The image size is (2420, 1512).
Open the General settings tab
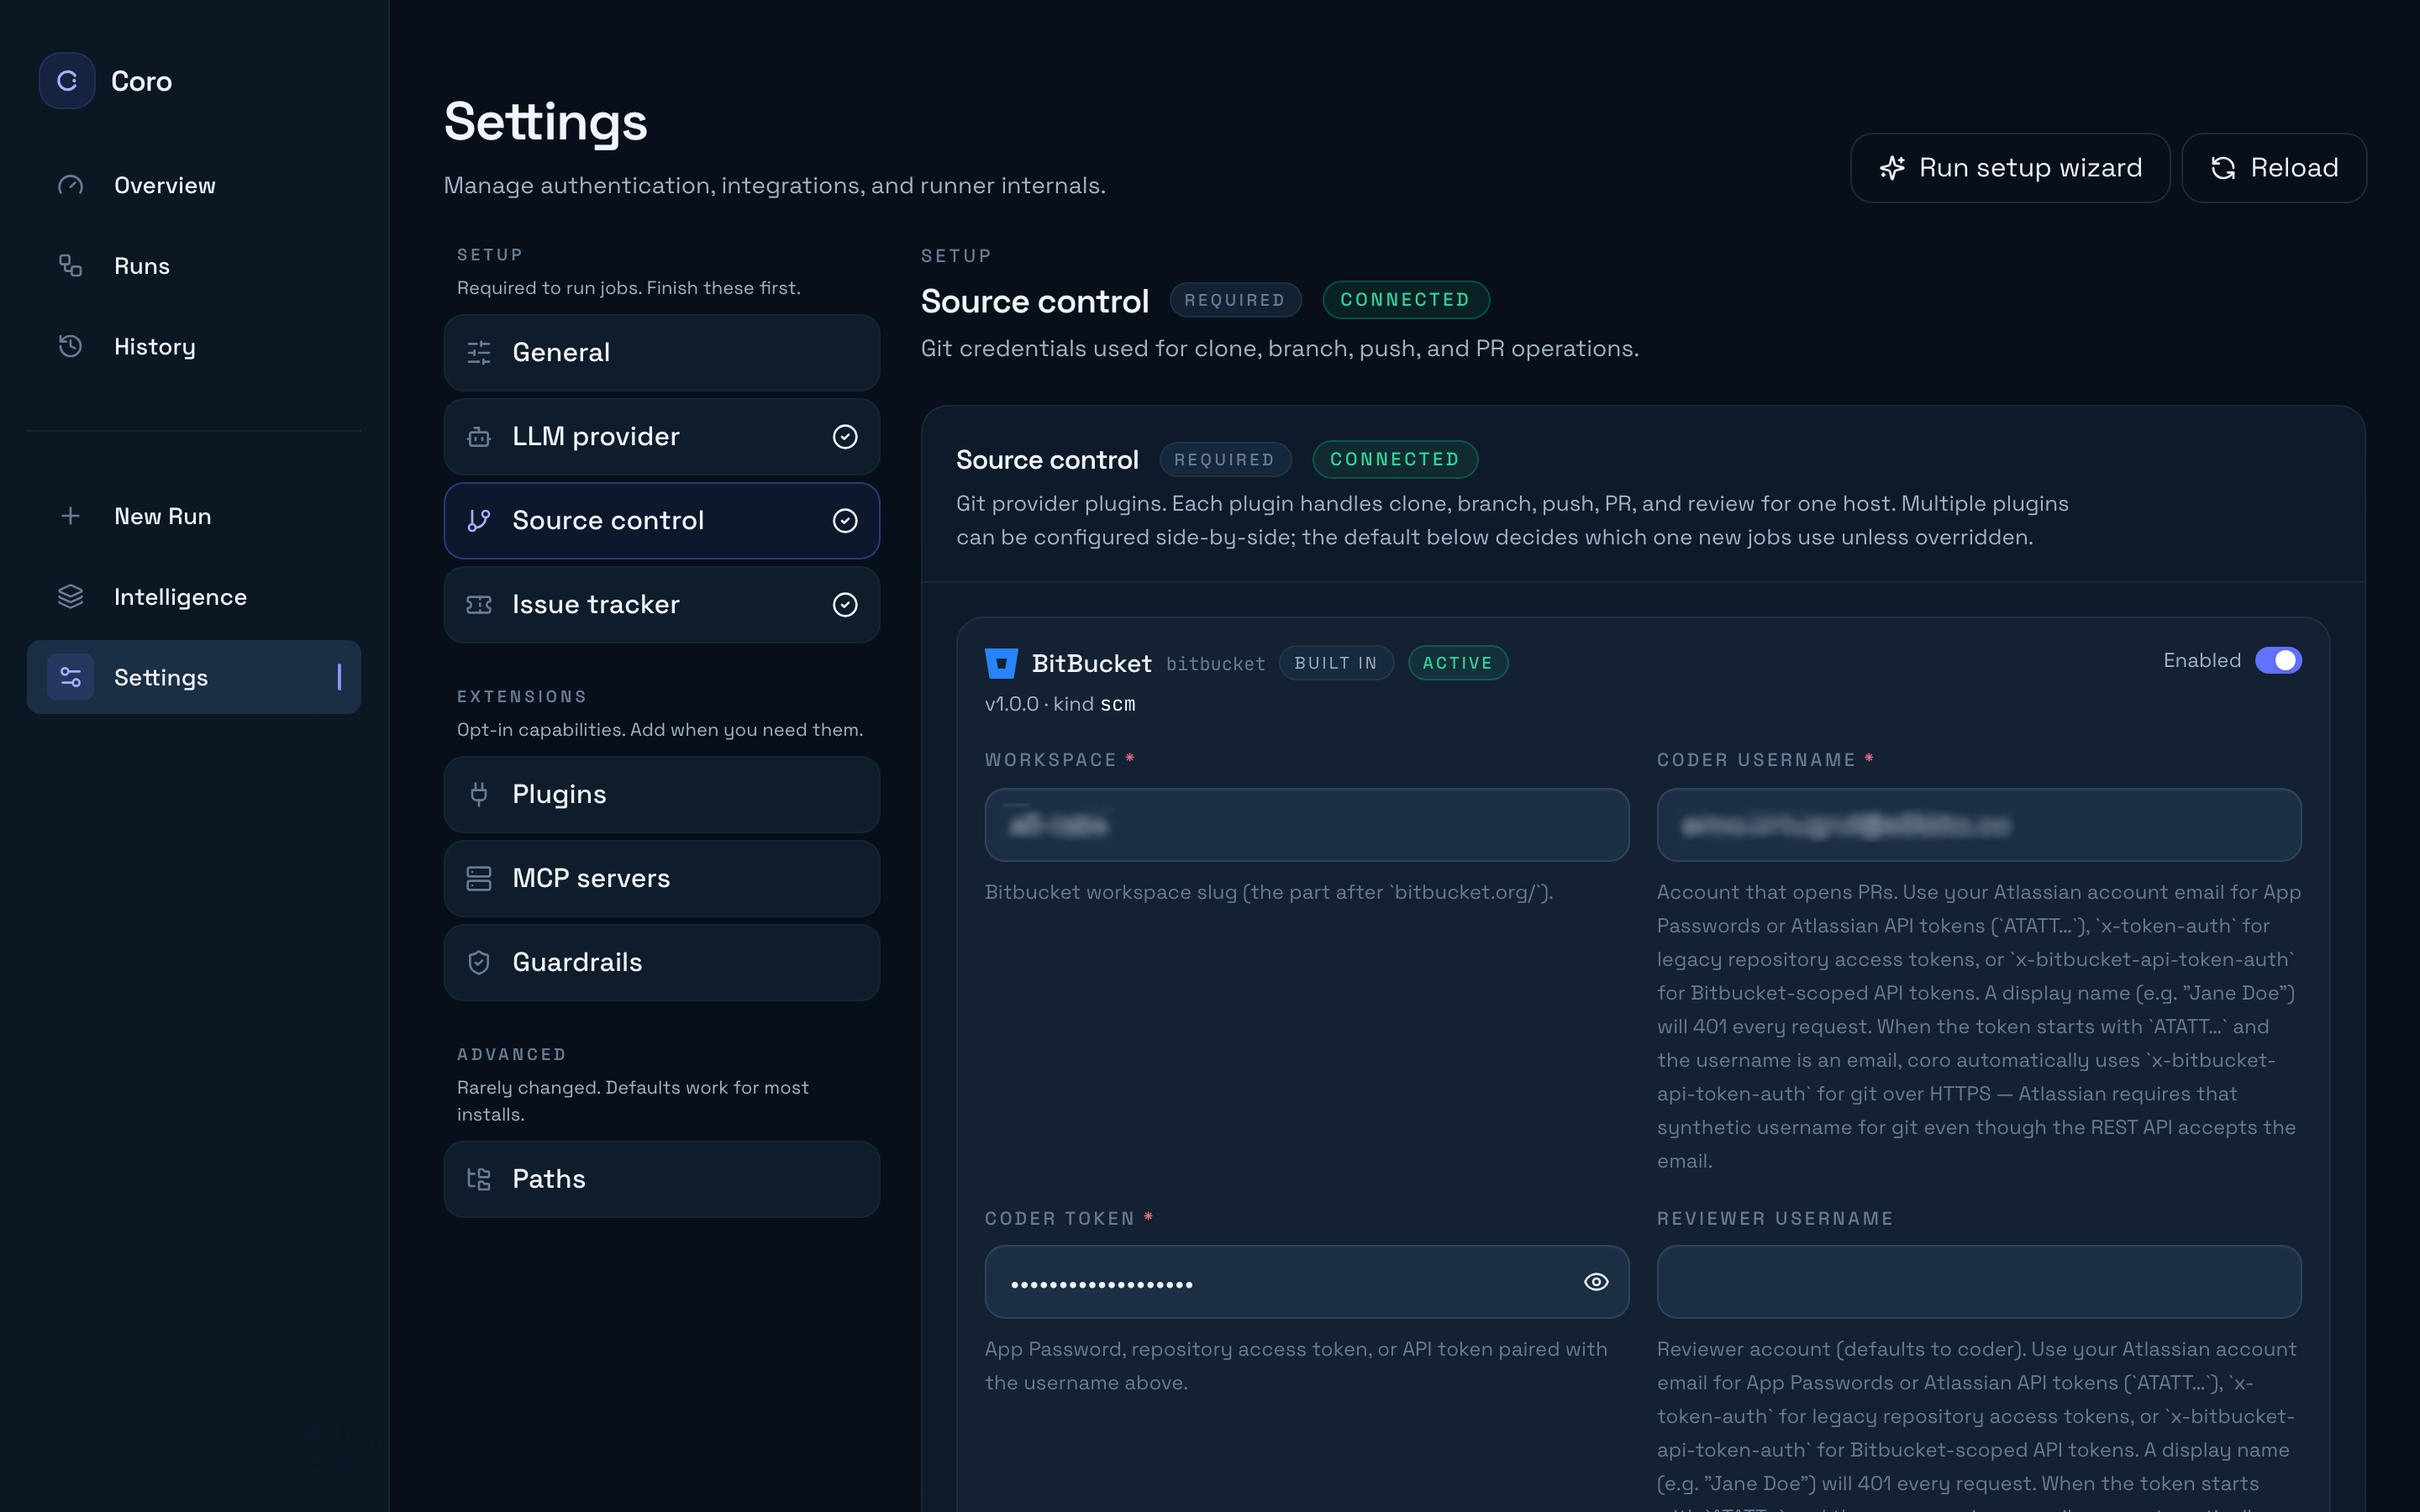tap(662, 353)
